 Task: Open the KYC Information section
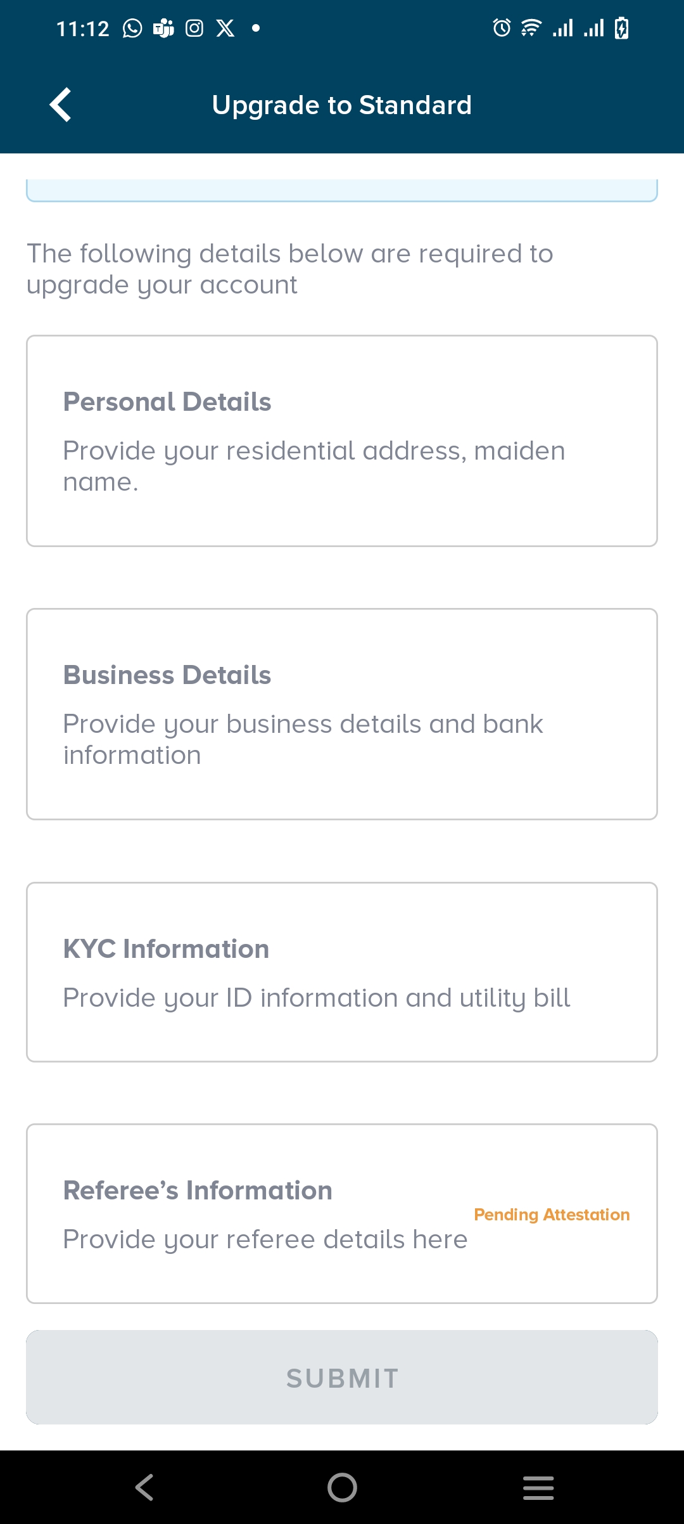342,972
